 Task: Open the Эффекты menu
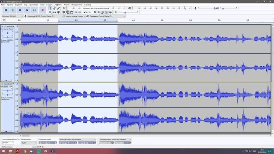58,5
